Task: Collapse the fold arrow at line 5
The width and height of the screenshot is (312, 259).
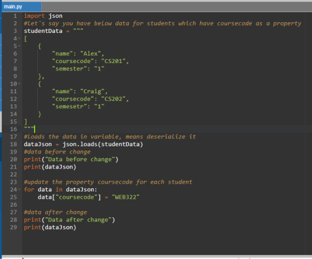Action: point(19,46)
